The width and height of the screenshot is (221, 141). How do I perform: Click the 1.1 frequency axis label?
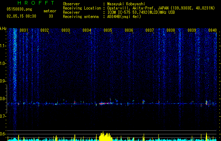(3, 46)
